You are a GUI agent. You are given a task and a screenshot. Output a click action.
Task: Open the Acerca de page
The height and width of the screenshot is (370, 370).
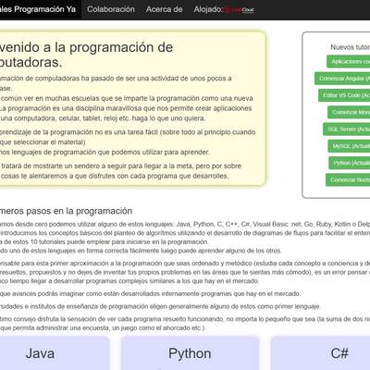click(x=164, y=9)
